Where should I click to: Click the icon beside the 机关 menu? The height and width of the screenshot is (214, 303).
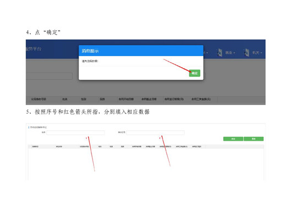(247, 52)
